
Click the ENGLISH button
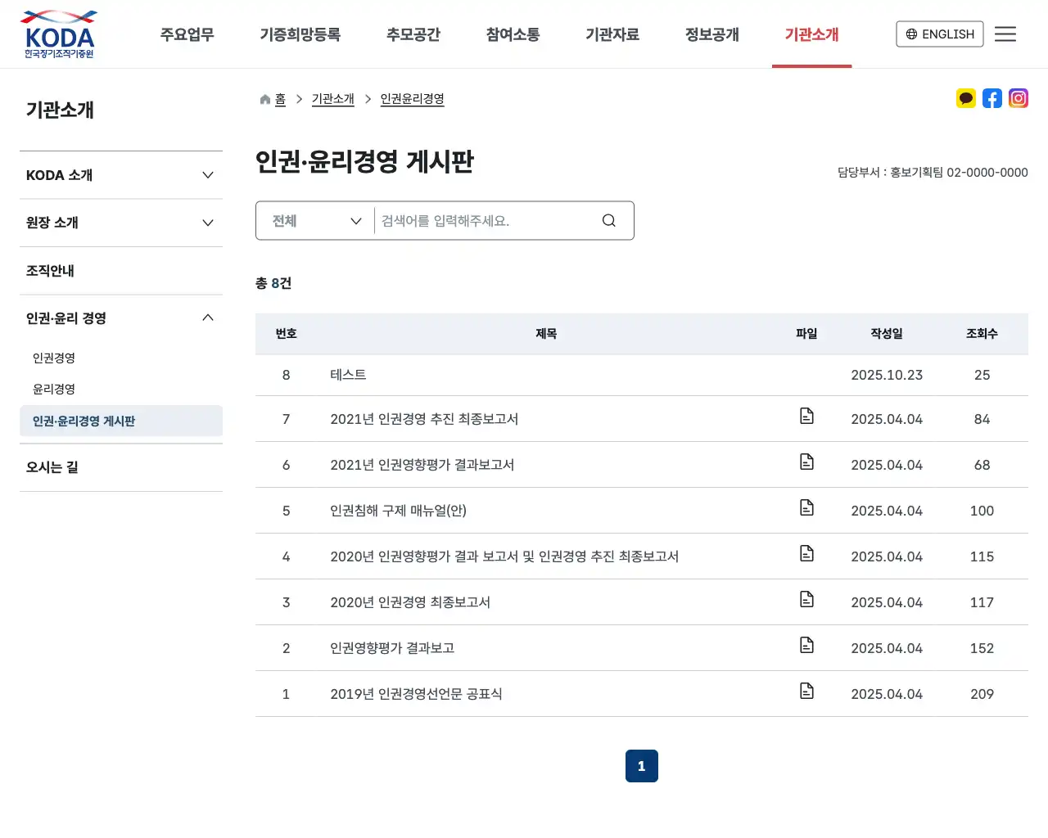(939, 34)
